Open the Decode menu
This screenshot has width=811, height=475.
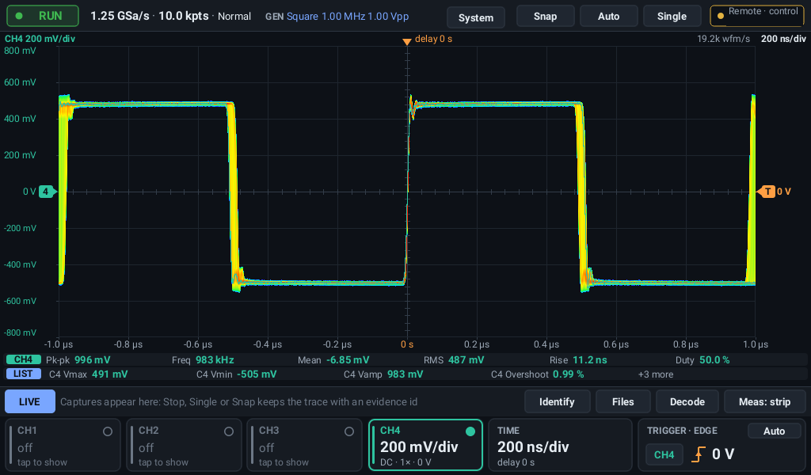pyautogui.click(x=687, y=401)
